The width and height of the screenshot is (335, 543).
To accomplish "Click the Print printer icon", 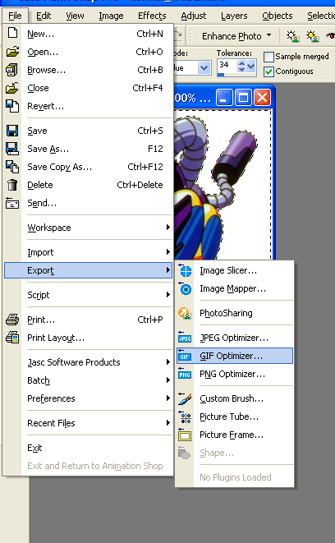I will pos(12,320).
